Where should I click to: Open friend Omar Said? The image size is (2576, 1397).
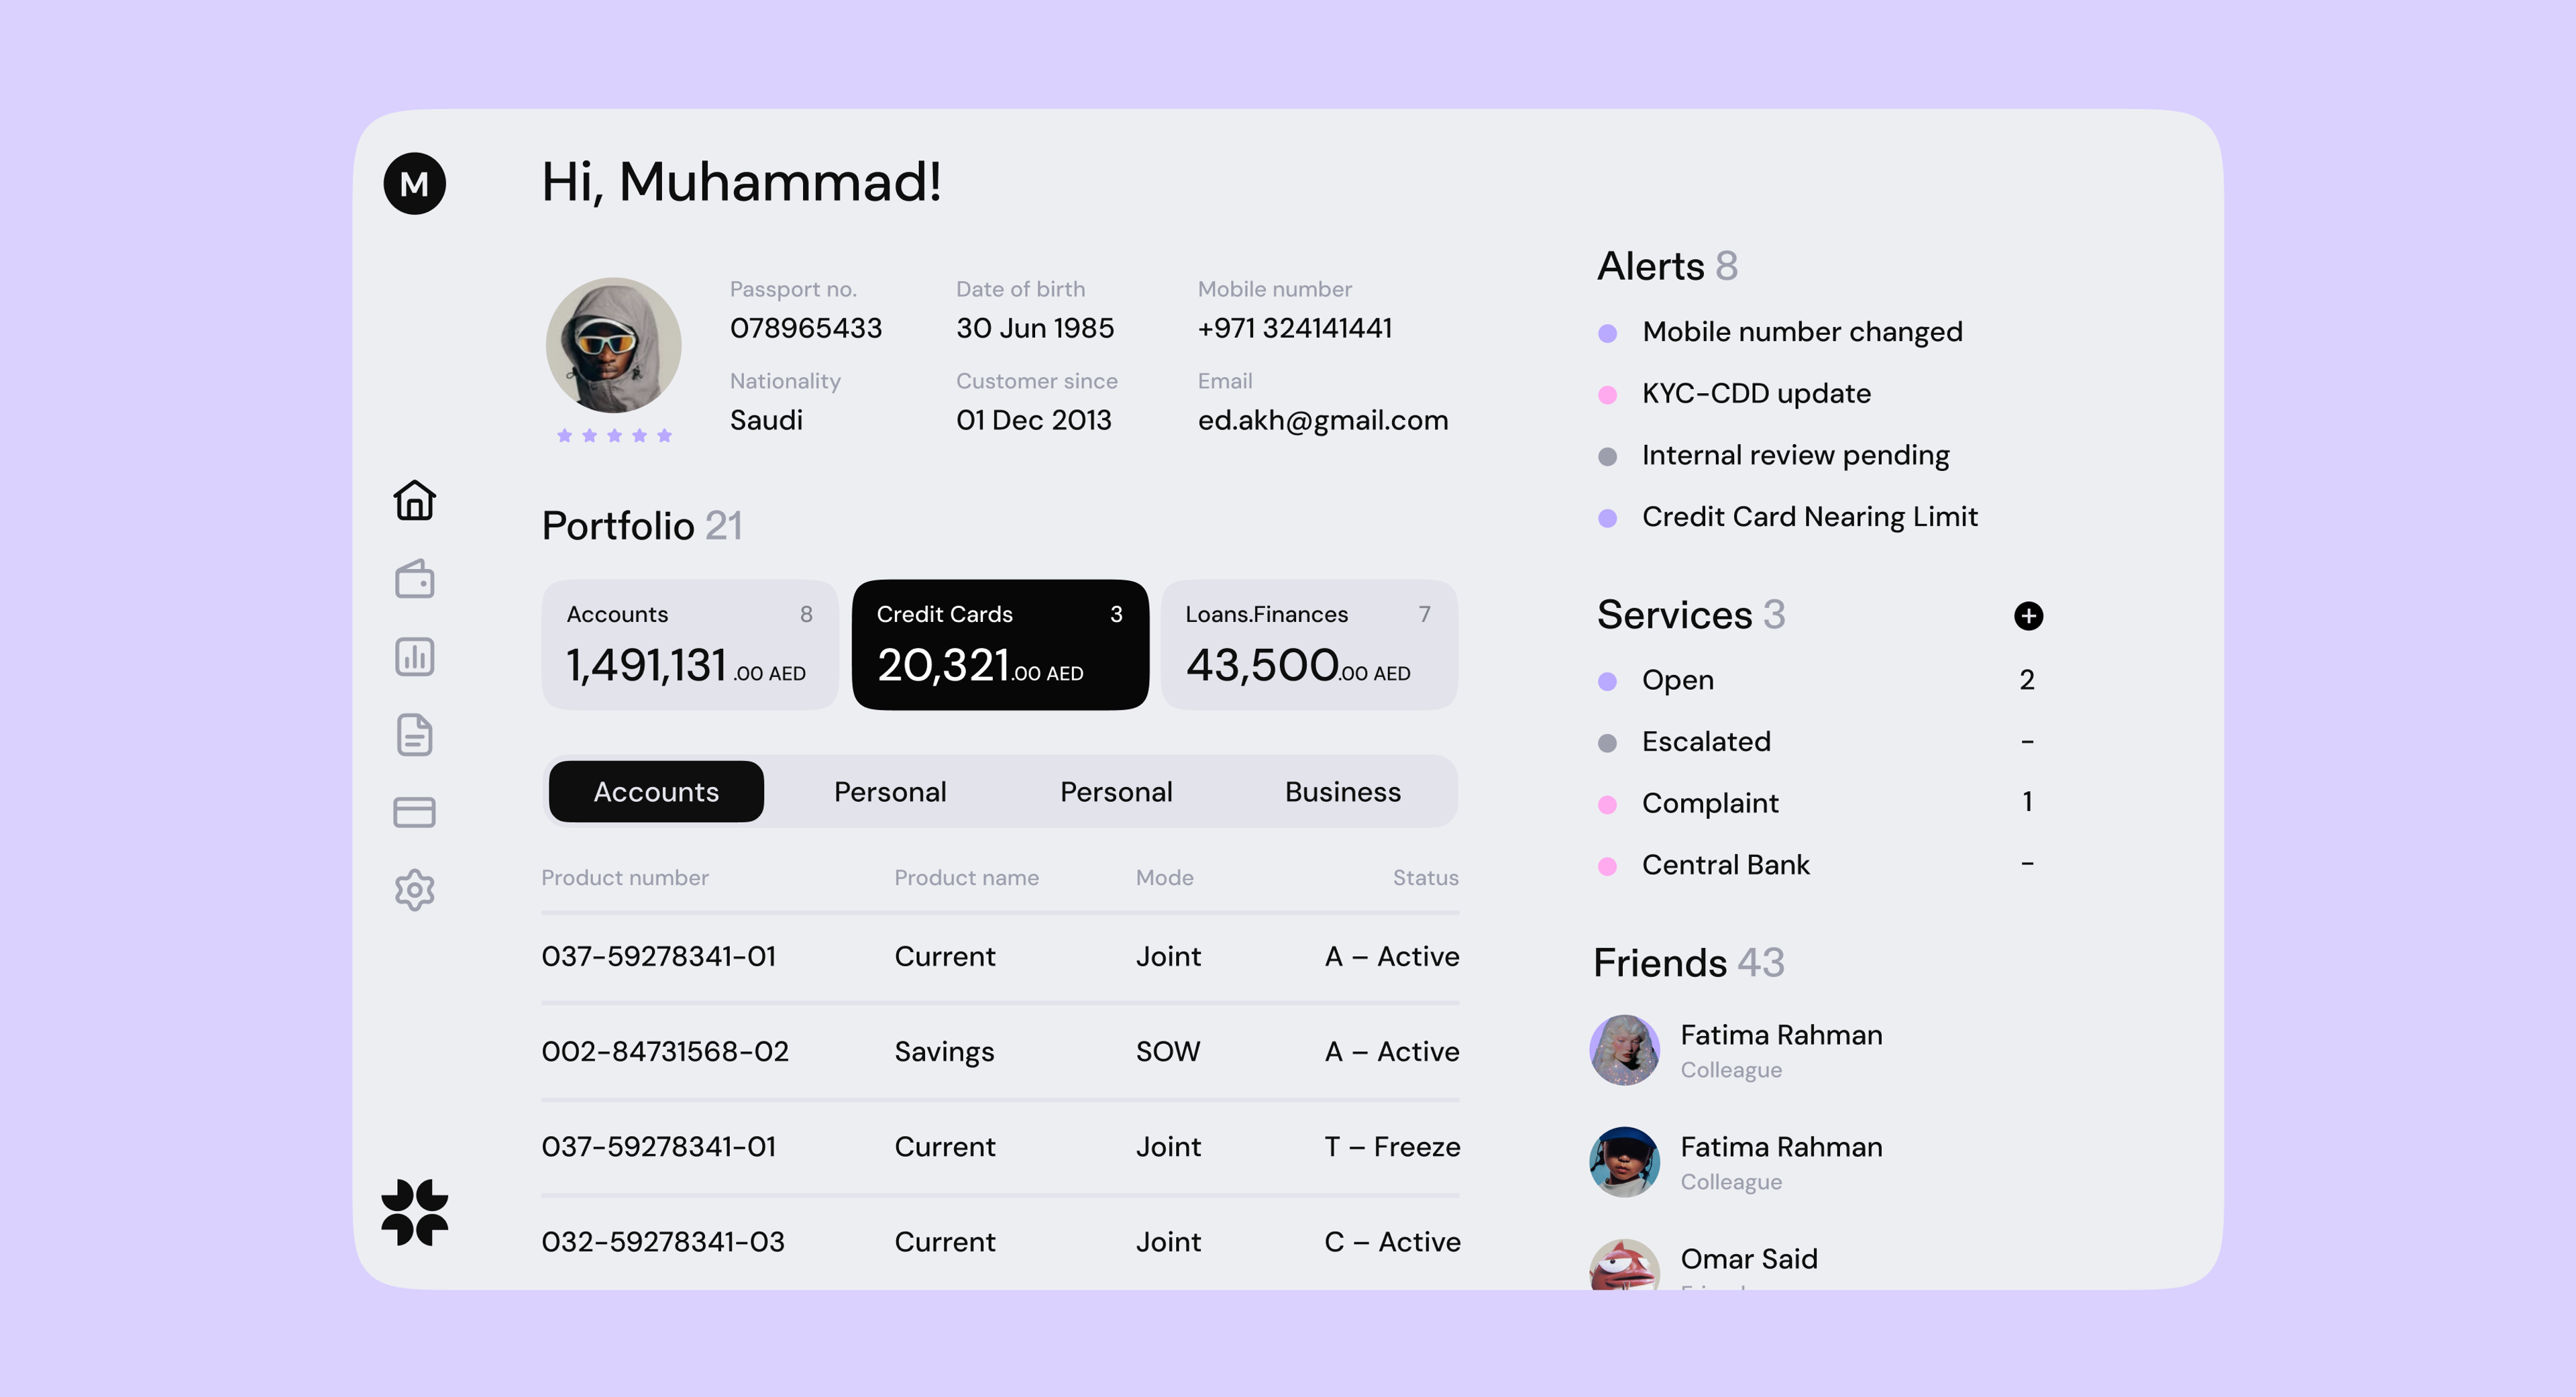point(1705,1264)
